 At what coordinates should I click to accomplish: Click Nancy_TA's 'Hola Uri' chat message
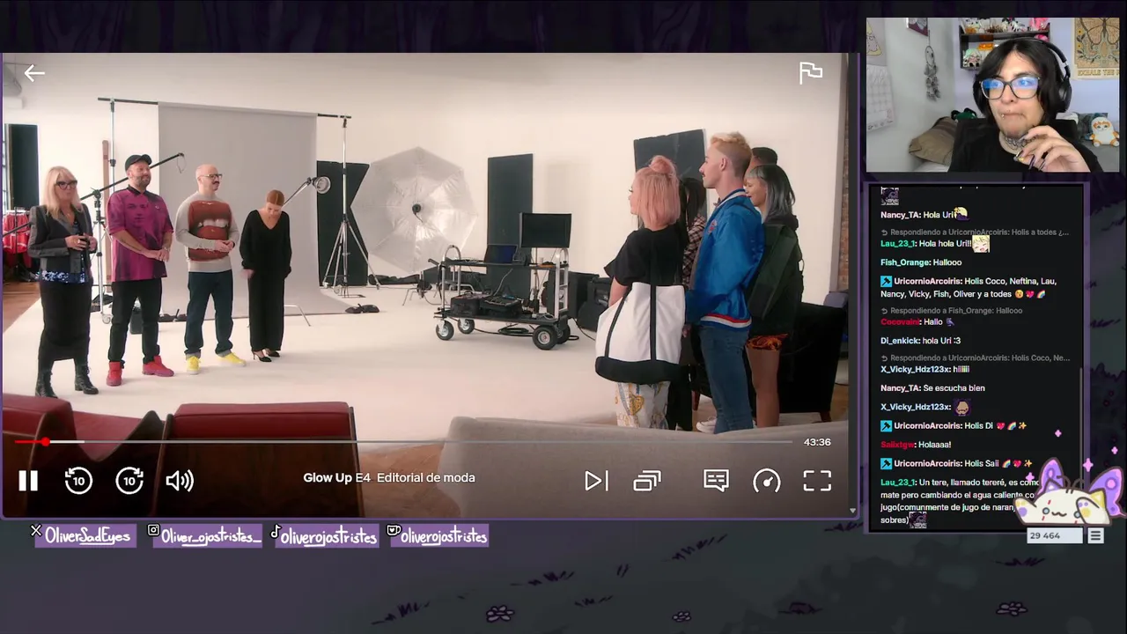click(924, 215)
